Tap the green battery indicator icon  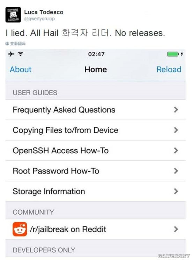click(x=173, y=54)
